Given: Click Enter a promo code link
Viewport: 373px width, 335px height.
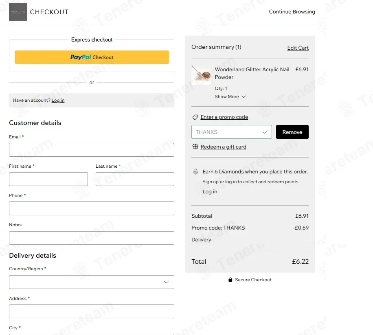Looking at the screenshot, I should tap(224, 117).
